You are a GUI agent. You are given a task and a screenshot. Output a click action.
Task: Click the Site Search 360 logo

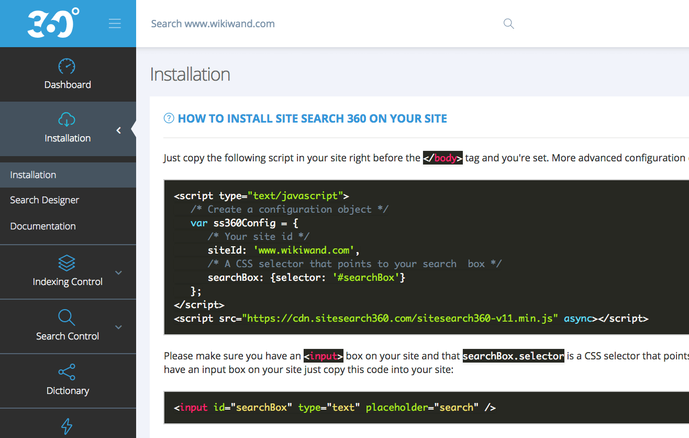click(x=53, y=23)
